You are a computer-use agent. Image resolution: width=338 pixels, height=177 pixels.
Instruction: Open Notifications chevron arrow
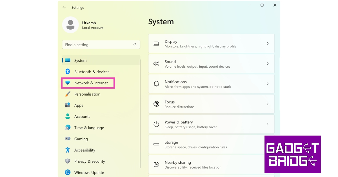click(x=268, y=84)
